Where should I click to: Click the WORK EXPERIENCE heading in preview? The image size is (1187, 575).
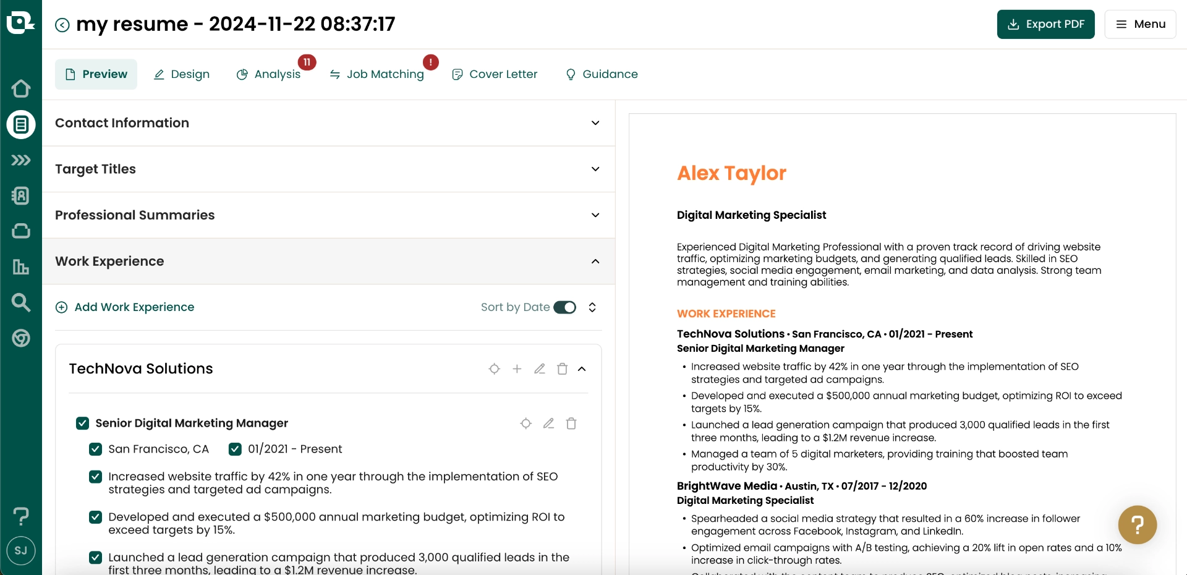[x=726, y=313]
